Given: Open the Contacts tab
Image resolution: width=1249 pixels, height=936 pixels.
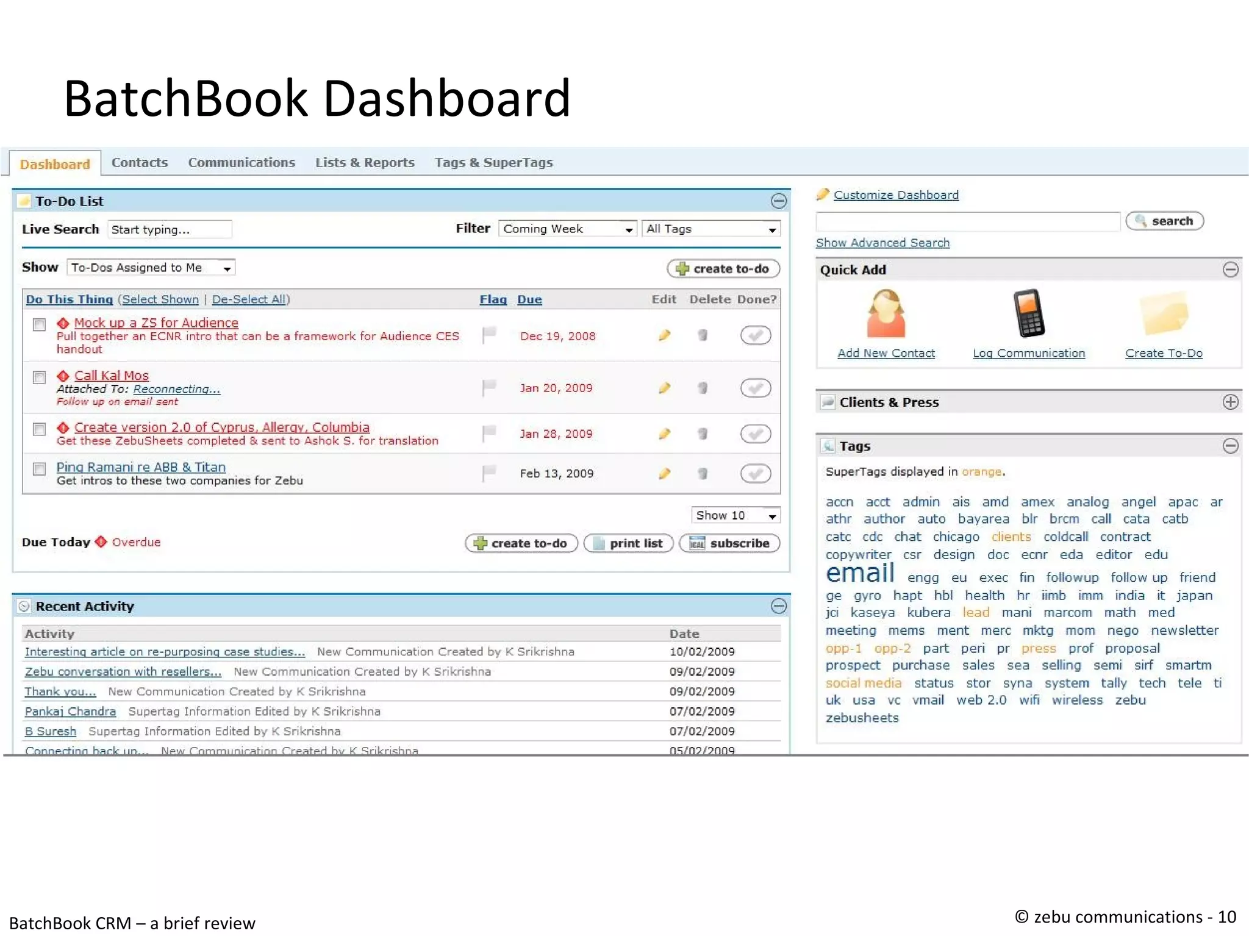Looking at the screenshot, I should click(140, 162).
